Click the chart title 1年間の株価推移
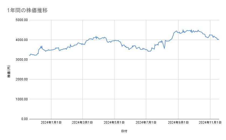 28,11
